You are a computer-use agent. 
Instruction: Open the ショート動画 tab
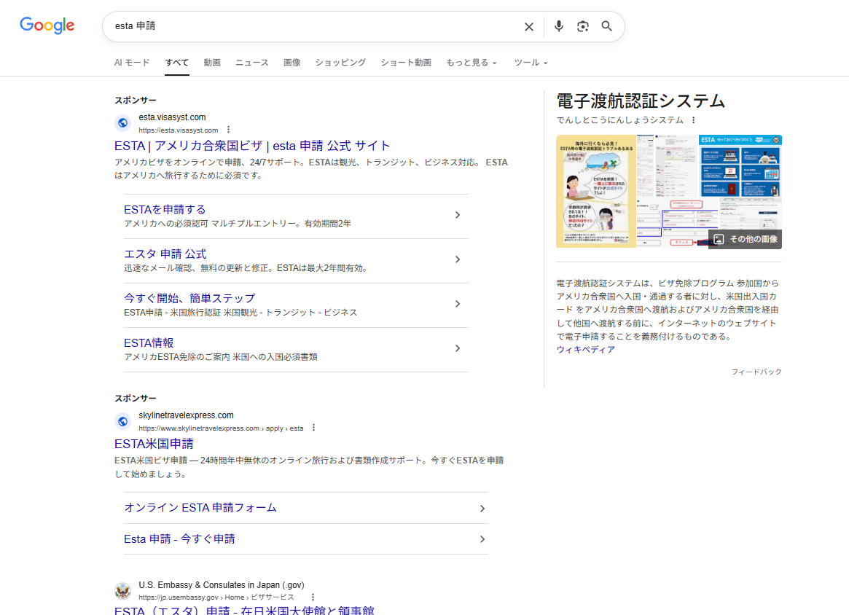[x=406, y=62]
